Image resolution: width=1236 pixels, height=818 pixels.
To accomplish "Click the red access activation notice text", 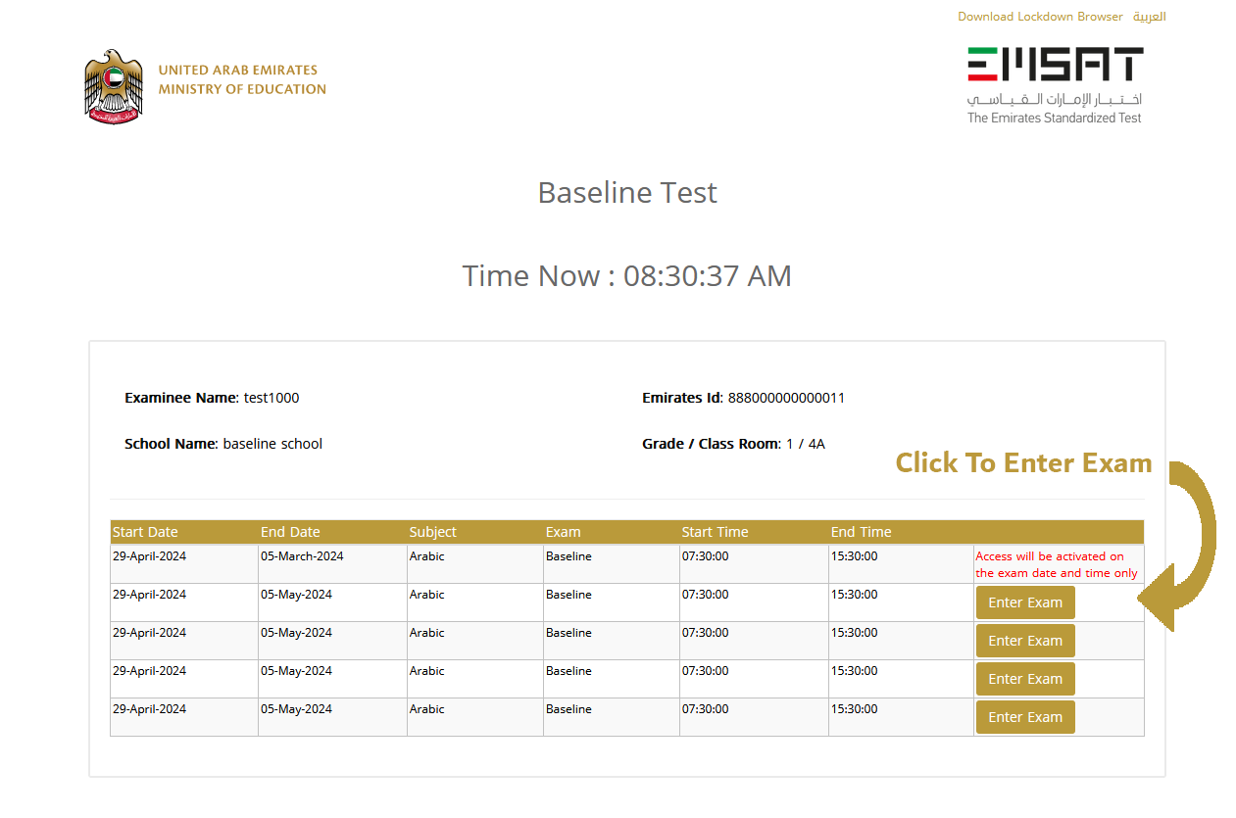I will click(1057, 563).
